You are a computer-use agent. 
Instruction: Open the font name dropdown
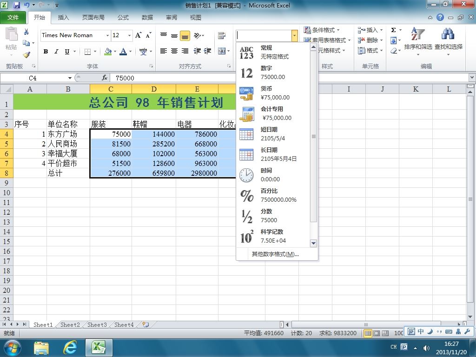pyautogui.click(x=107, y=35)
